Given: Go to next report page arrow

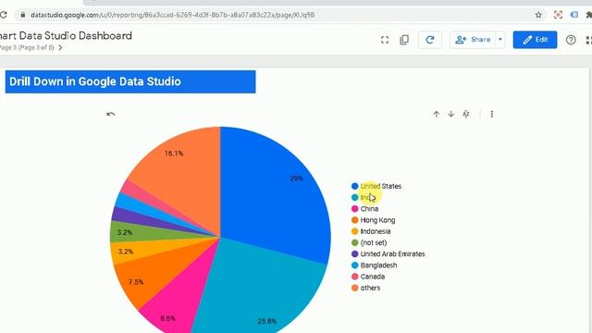Looking at the screenshot, I should click(x=60, y=48).
